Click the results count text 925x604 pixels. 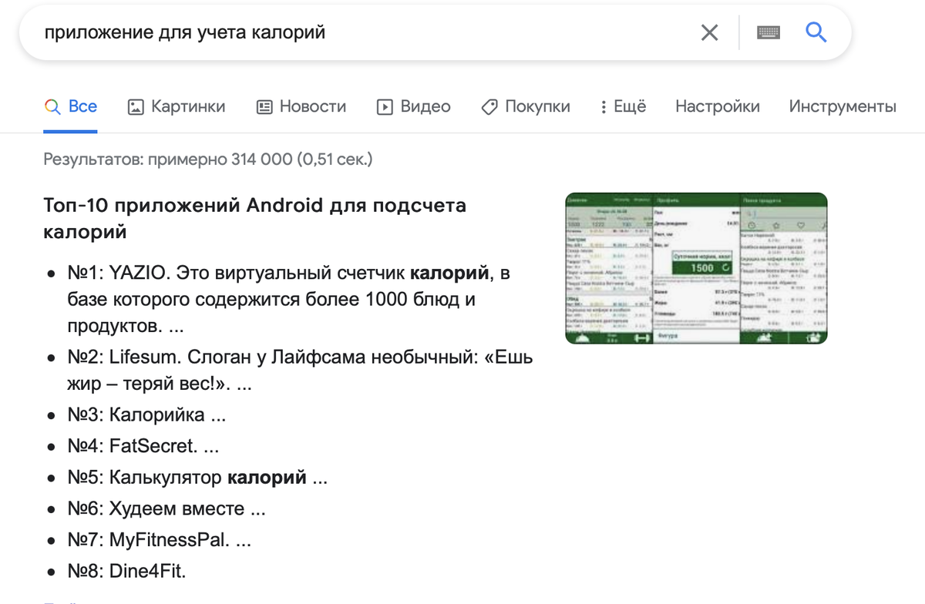tap(208, 159)
